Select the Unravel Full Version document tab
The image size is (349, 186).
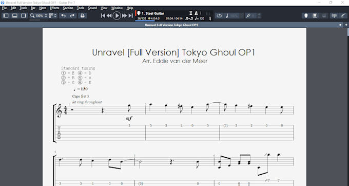(x=171, y=25)
